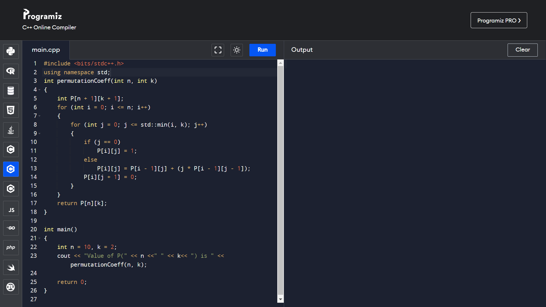The width and height of the screenshot is (546, 307).
Task: Select the highlighted C++ compiler icon
Action: tap(11, 169)
